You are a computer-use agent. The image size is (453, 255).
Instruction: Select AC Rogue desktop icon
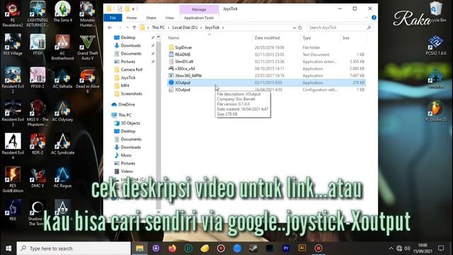click(x=62, y=177)
